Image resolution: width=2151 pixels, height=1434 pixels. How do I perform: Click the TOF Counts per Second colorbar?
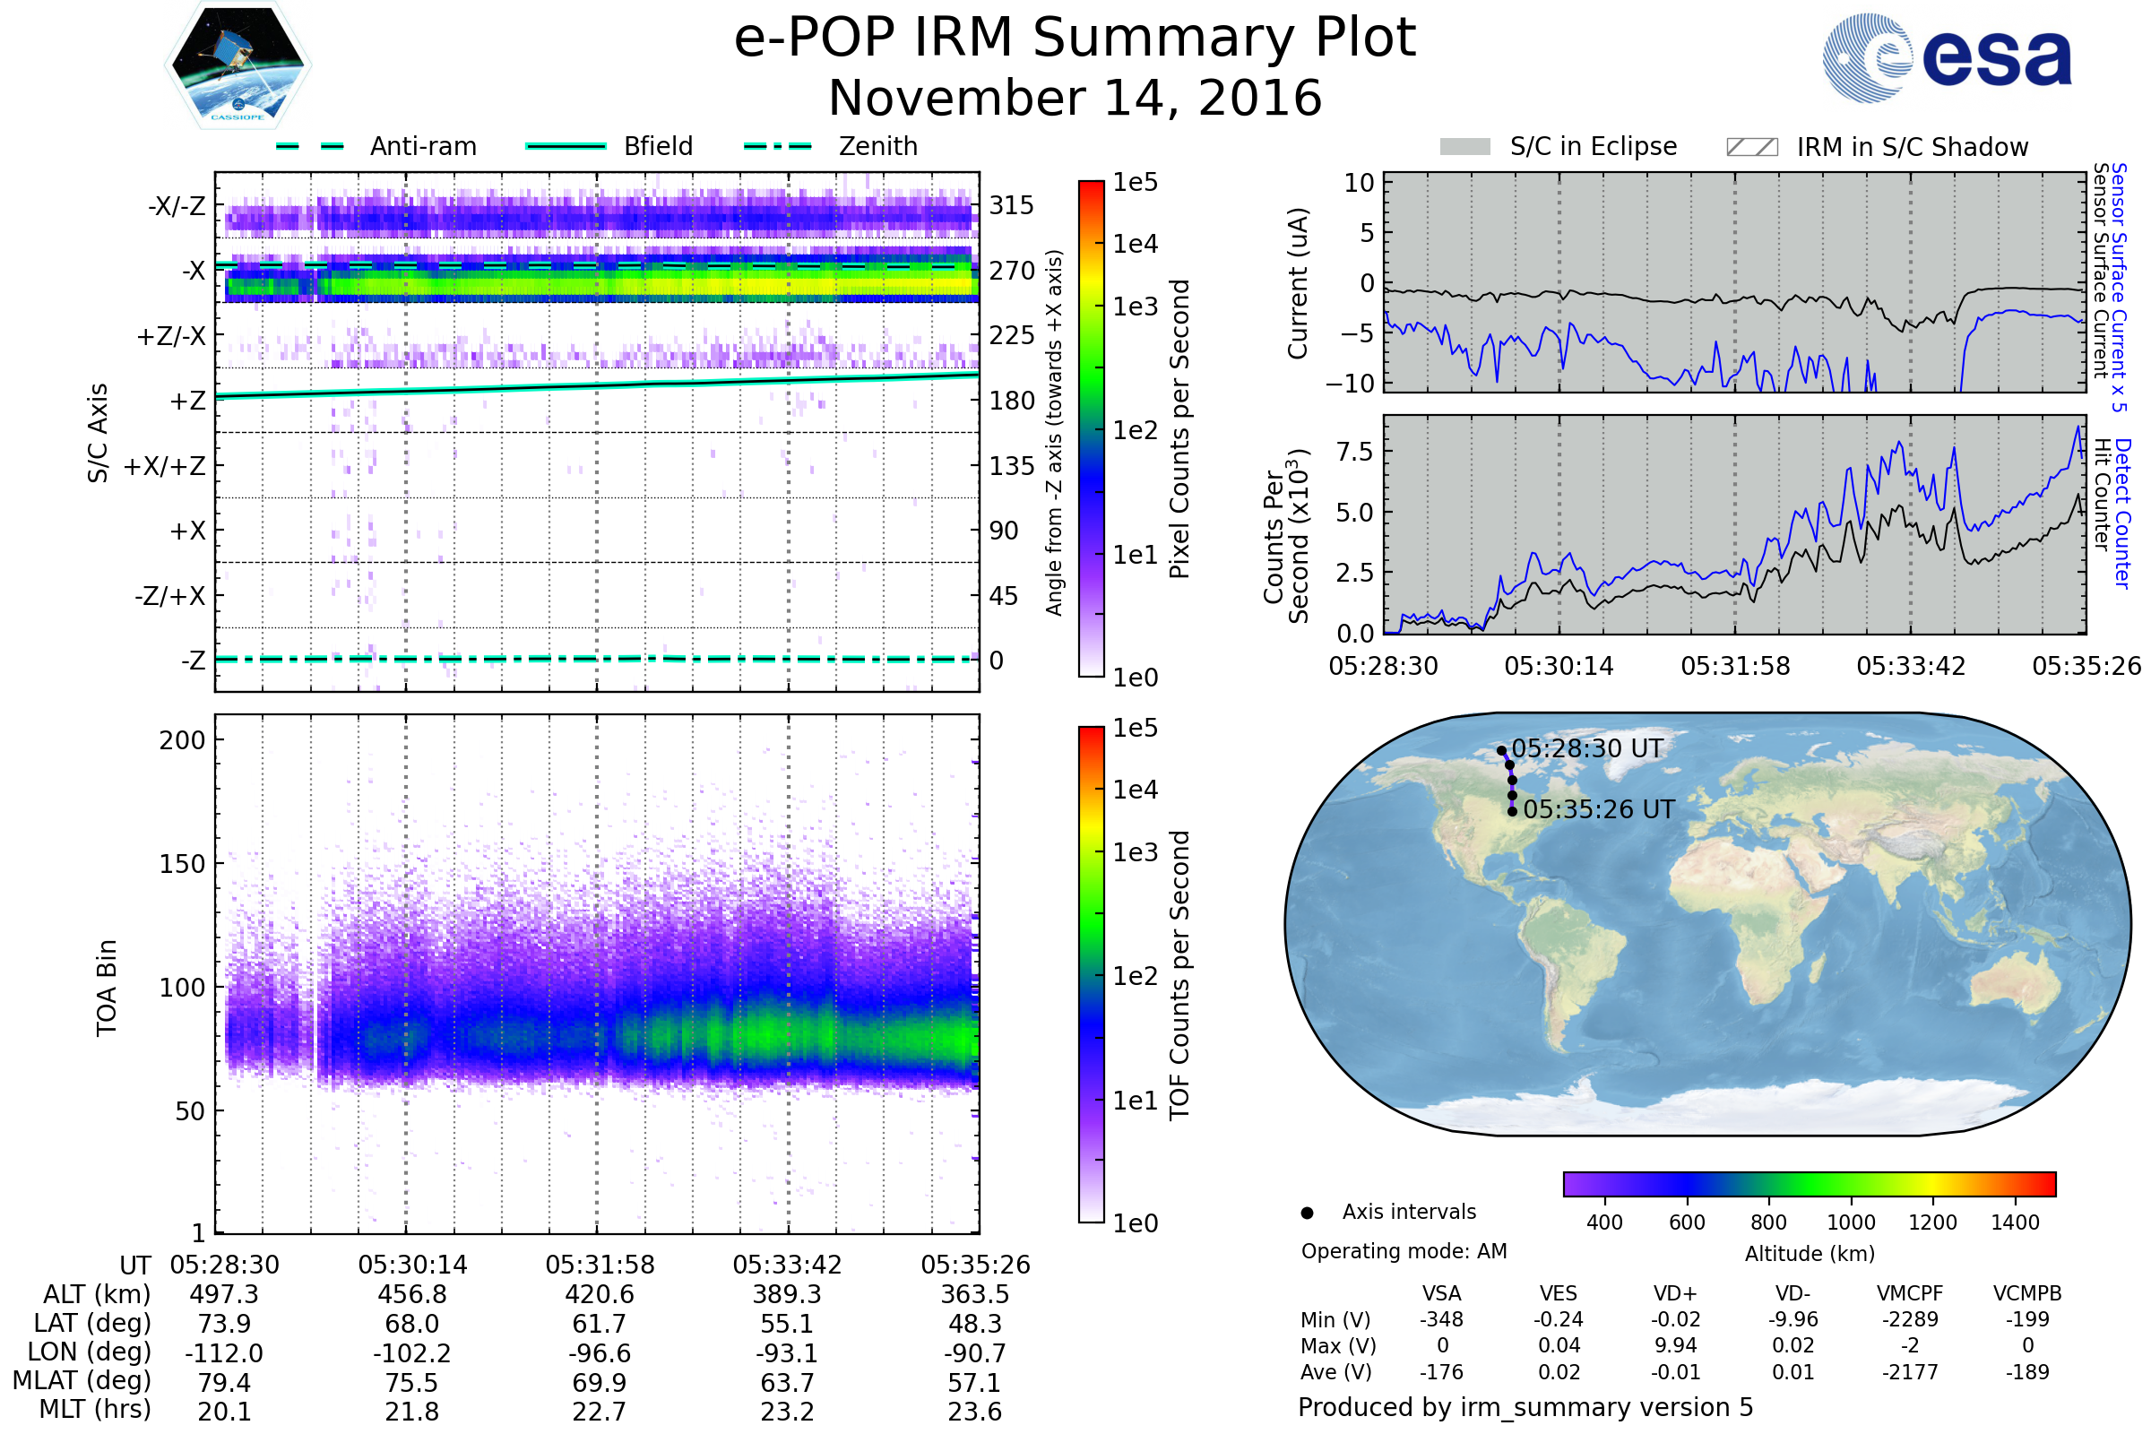click(1091, 974)
